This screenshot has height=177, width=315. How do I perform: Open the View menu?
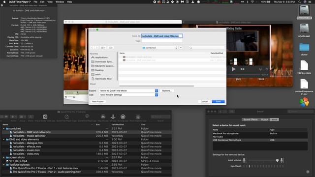pyautogui.click(x=50, y=2)
